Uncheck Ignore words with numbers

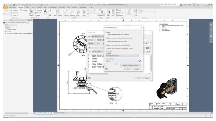107,45
